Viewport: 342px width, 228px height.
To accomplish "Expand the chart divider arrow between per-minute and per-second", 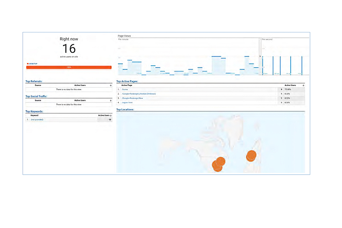I will point(261,56).
